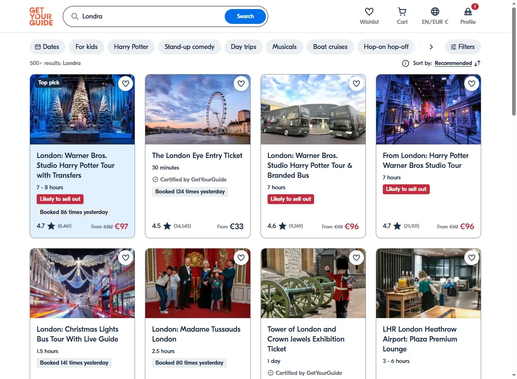The width and height of the screenshot is (517, 379).
Task: Select the For kids filter chip
Action: pos(86,47)
